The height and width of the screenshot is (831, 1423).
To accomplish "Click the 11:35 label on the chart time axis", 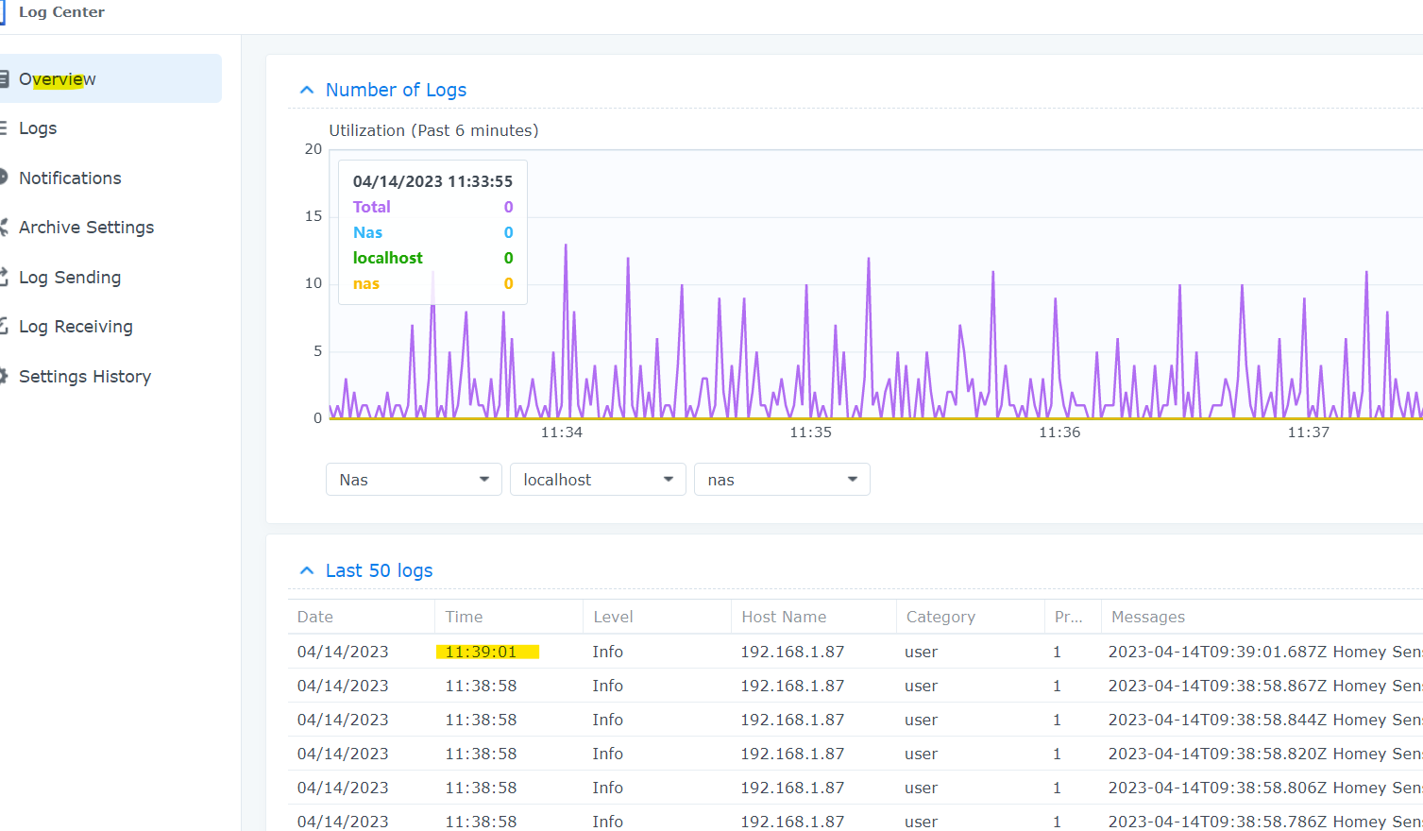I will (x=811, y=432).
